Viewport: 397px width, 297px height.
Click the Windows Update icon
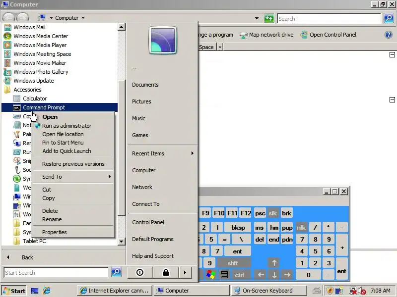point(7,81)
